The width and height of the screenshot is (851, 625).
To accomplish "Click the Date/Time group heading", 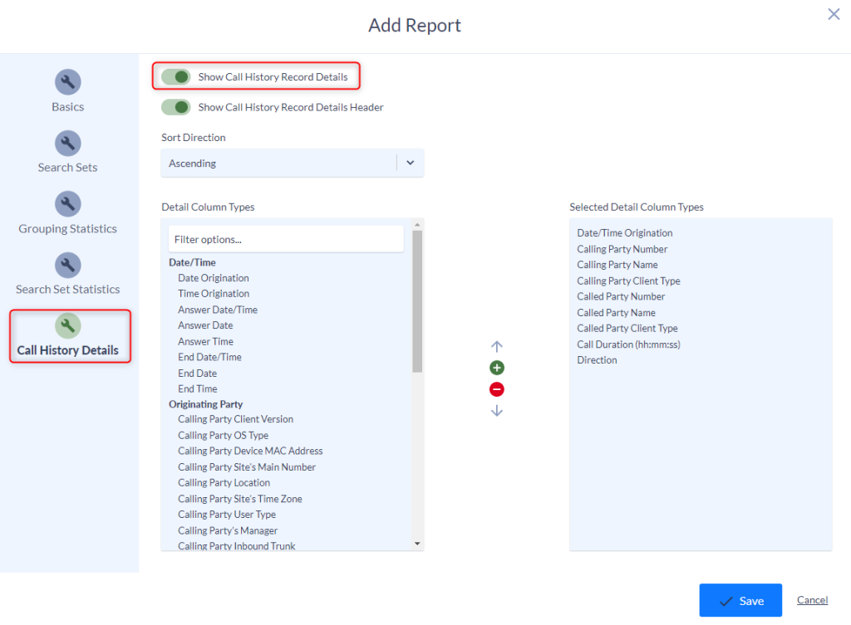I will 192,262.
